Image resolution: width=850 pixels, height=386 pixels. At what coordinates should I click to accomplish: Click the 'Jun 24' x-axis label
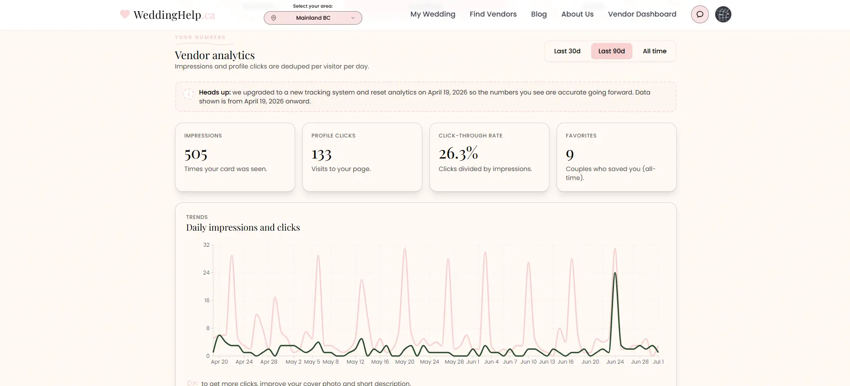[615, 362]
